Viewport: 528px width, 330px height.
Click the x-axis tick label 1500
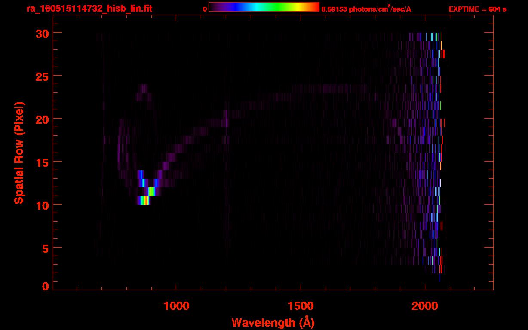(x=301, y=306)
